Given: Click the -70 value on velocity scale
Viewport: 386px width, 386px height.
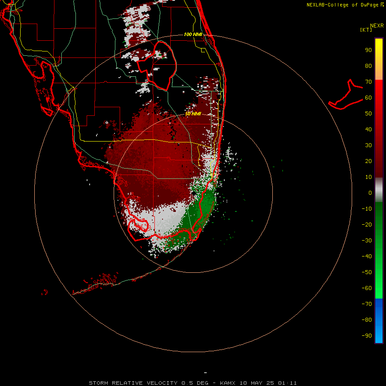Looking at the screenshot, I should 367,304.
